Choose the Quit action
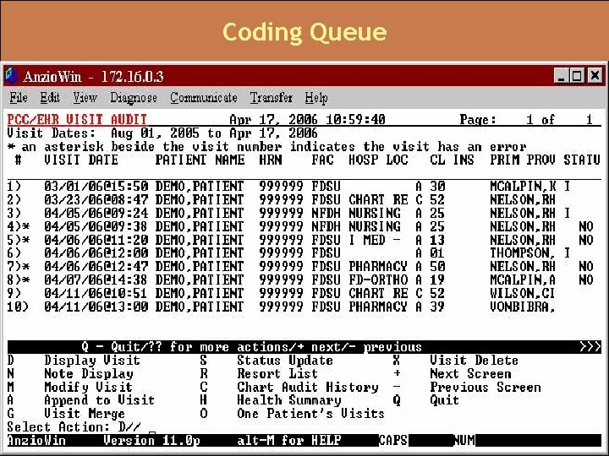 (444, 400)
